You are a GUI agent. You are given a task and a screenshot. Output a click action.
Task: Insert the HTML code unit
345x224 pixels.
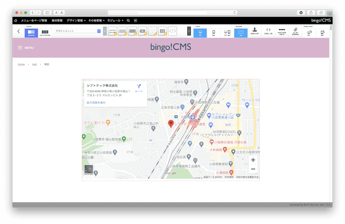coord(172,31)
